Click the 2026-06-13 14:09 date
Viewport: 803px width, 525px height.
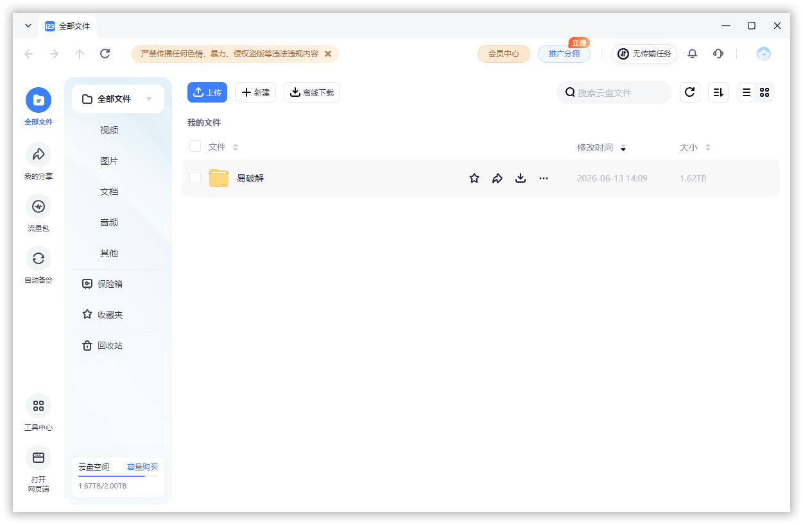612,178
